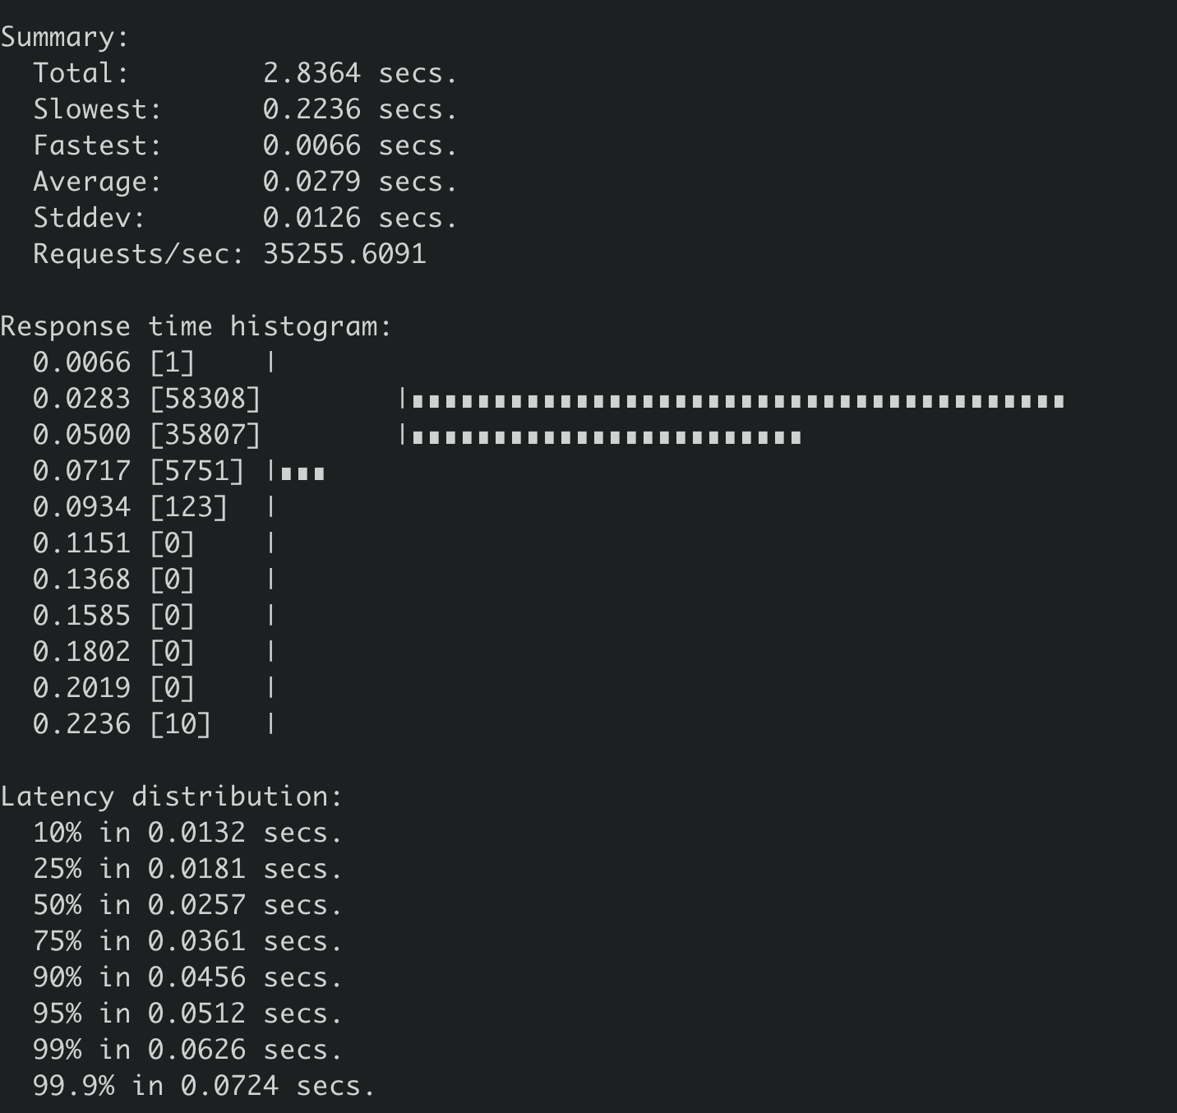Select the 0.0934 [123] histogram row

coord(154,507)
